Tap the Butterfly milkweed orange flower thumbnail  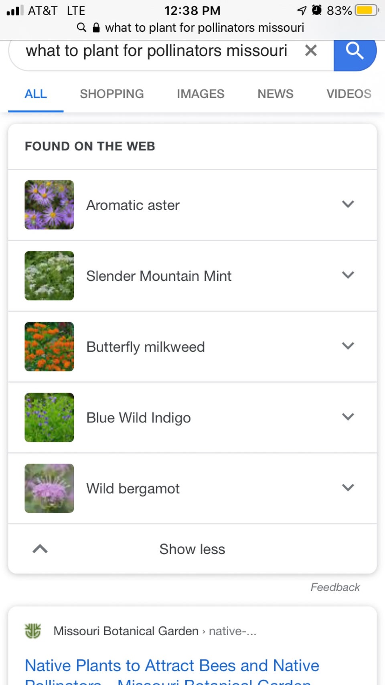pyautogui.click(x=49, y=347)
